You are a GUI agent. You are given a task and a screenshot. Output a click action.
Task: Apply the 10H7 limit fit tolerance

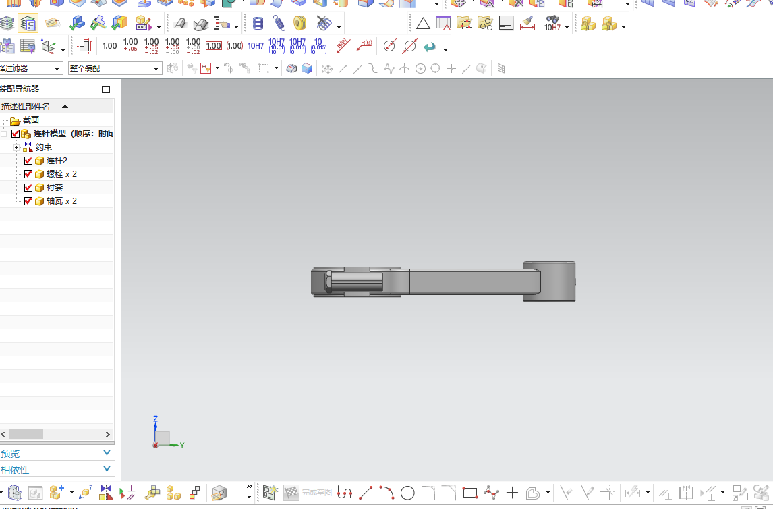256,46
